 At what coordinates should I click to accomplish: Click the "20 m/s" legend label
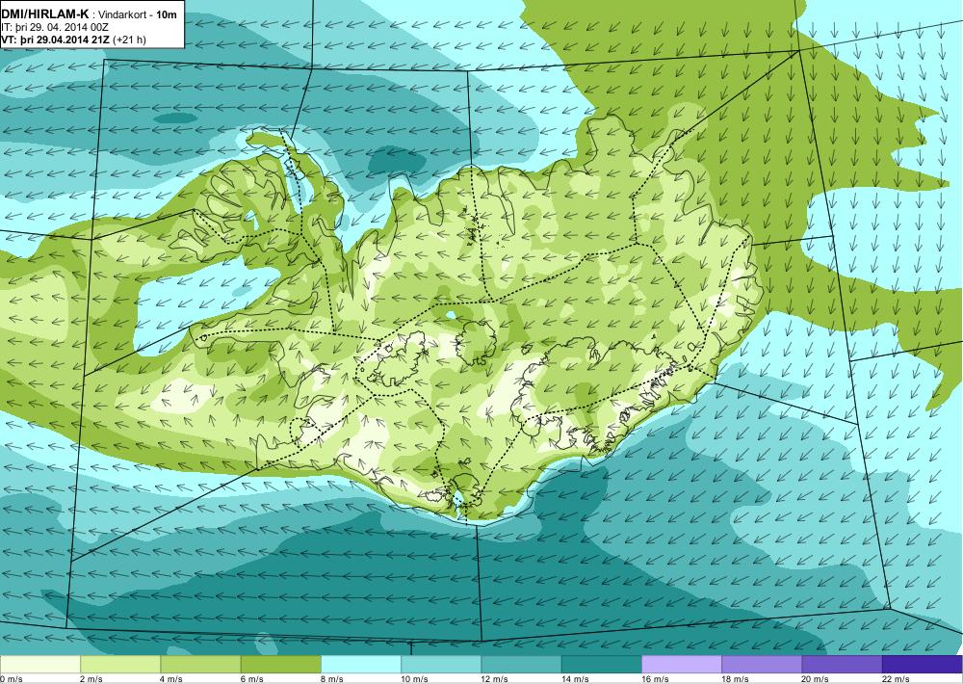(816, 679)
